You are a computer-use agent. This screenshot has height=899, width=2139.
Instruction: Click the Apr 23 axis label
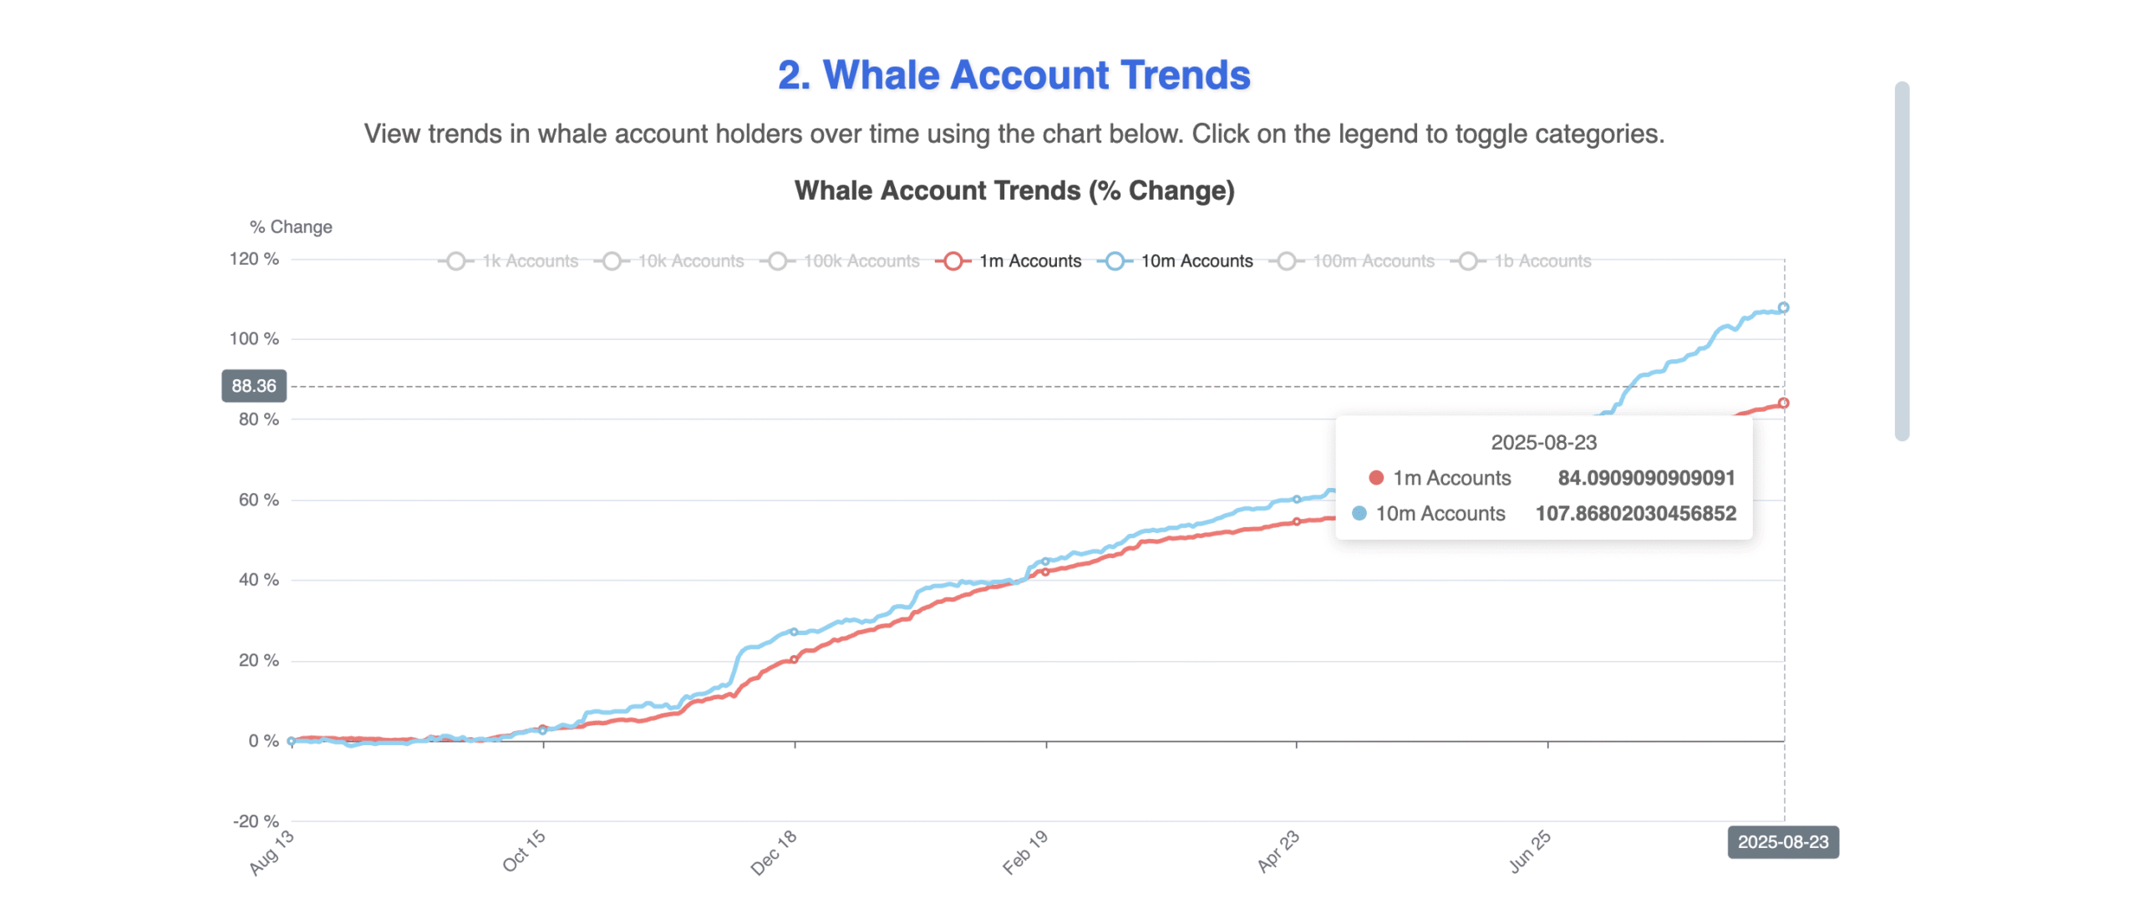[x=1278, y=850]
